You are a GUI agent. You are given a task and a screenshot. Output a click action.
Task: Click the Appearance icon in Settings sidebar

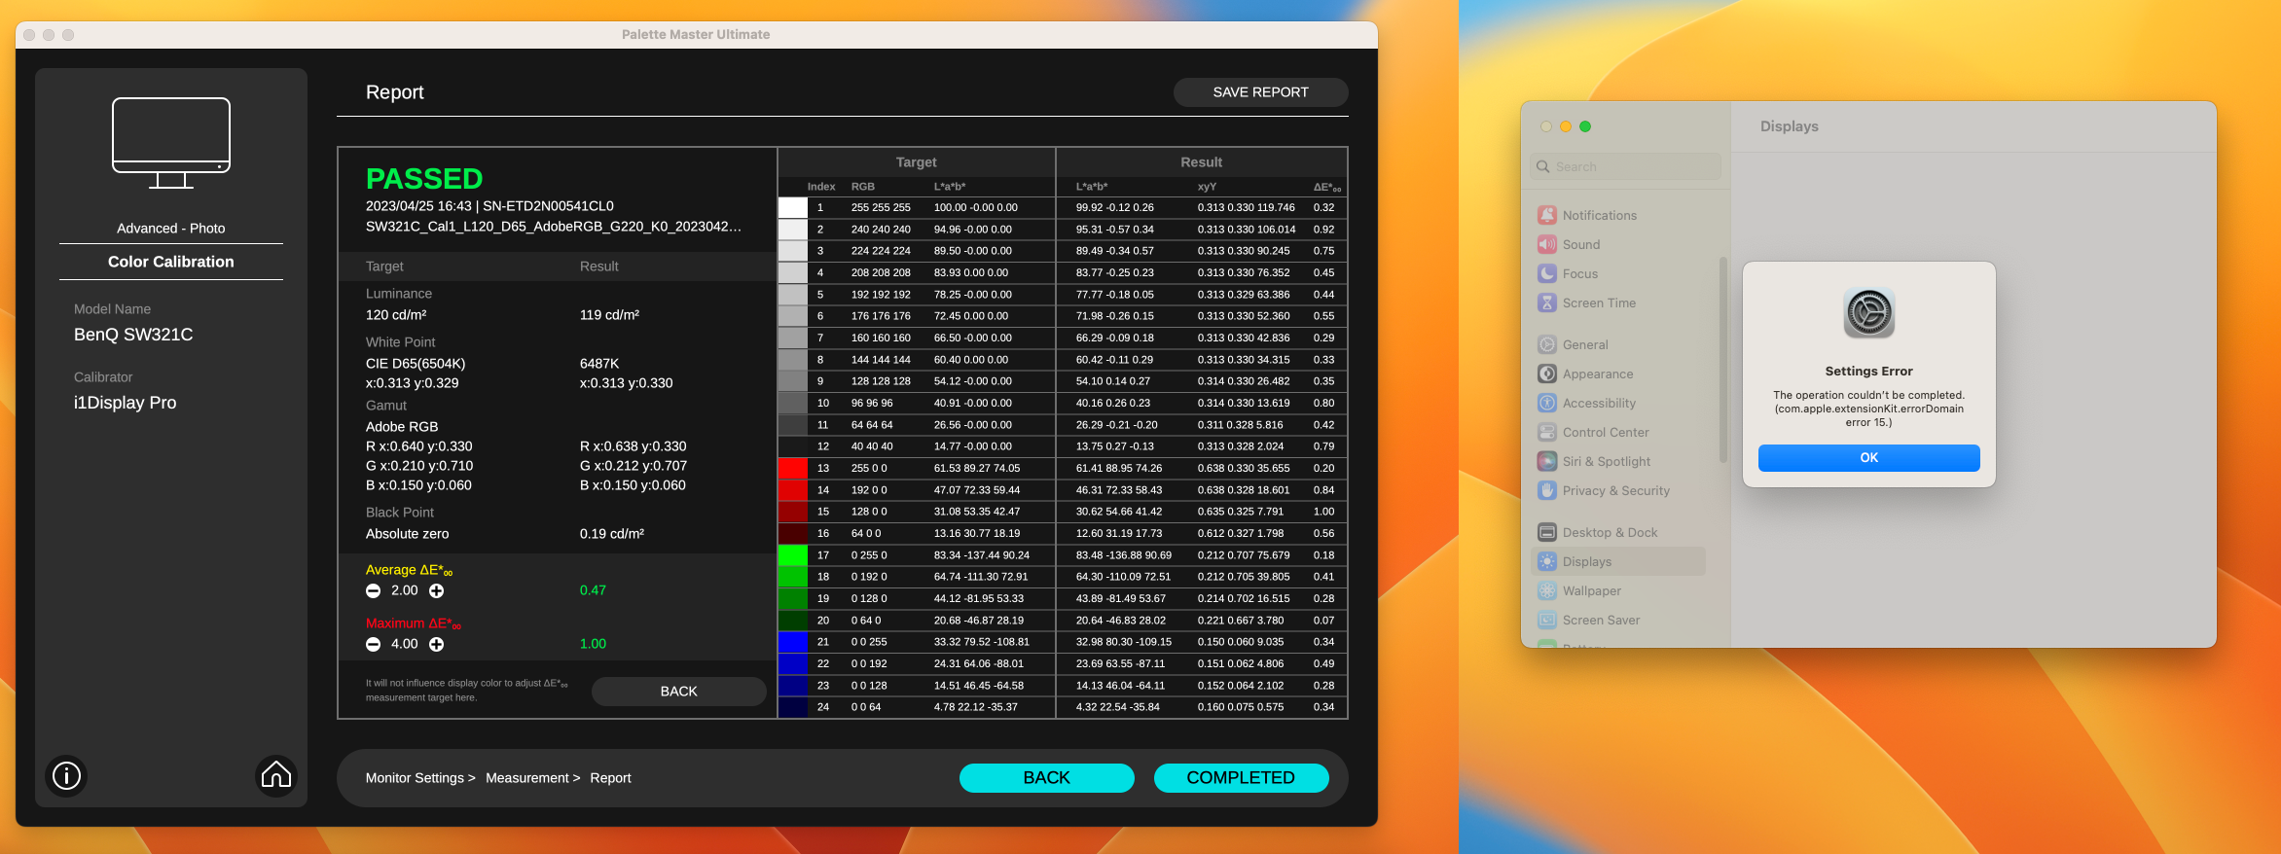click(1547, 374)
